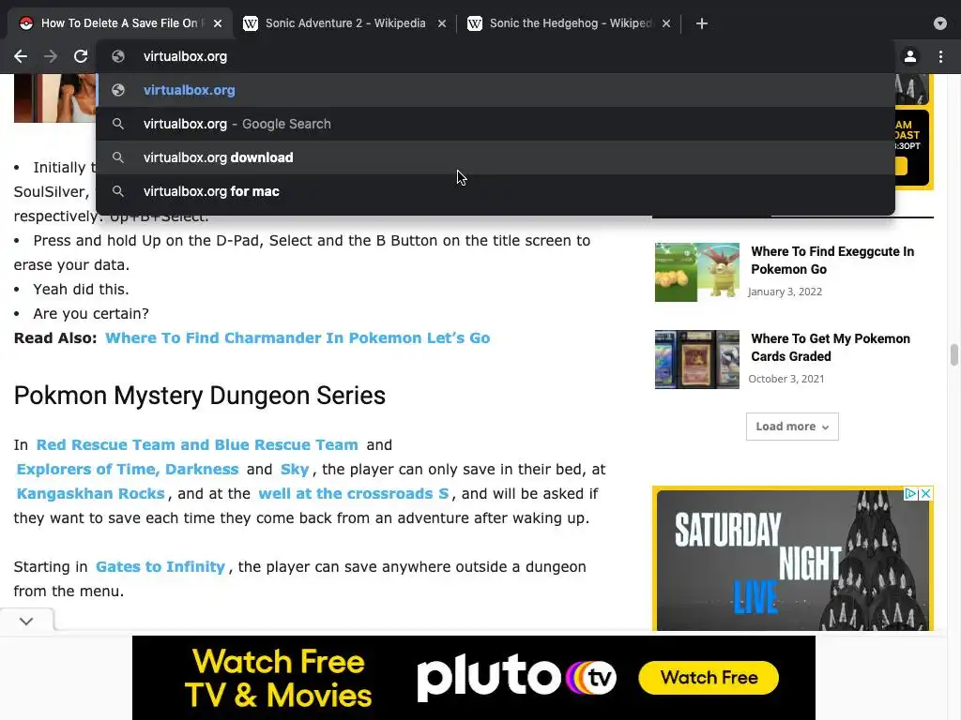Image resolution: width=961 pixels, height=720 pixels.
Task: Collapse the bottom ad with chevron
Action: pos(26,621)
